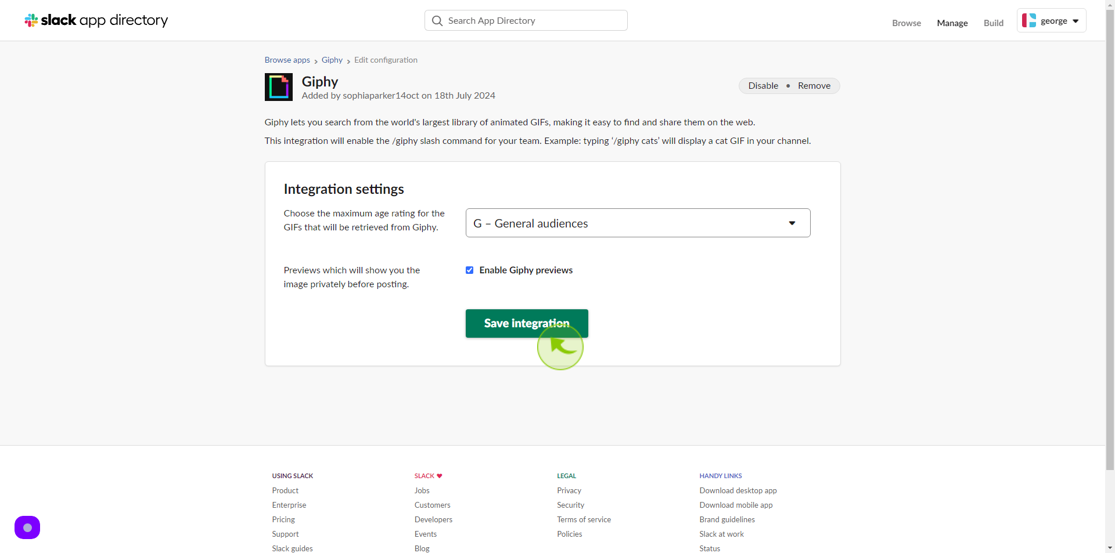Expand the george workspace menu
This screenshot has height=553, width=1115.
[x=1051, y=20]
